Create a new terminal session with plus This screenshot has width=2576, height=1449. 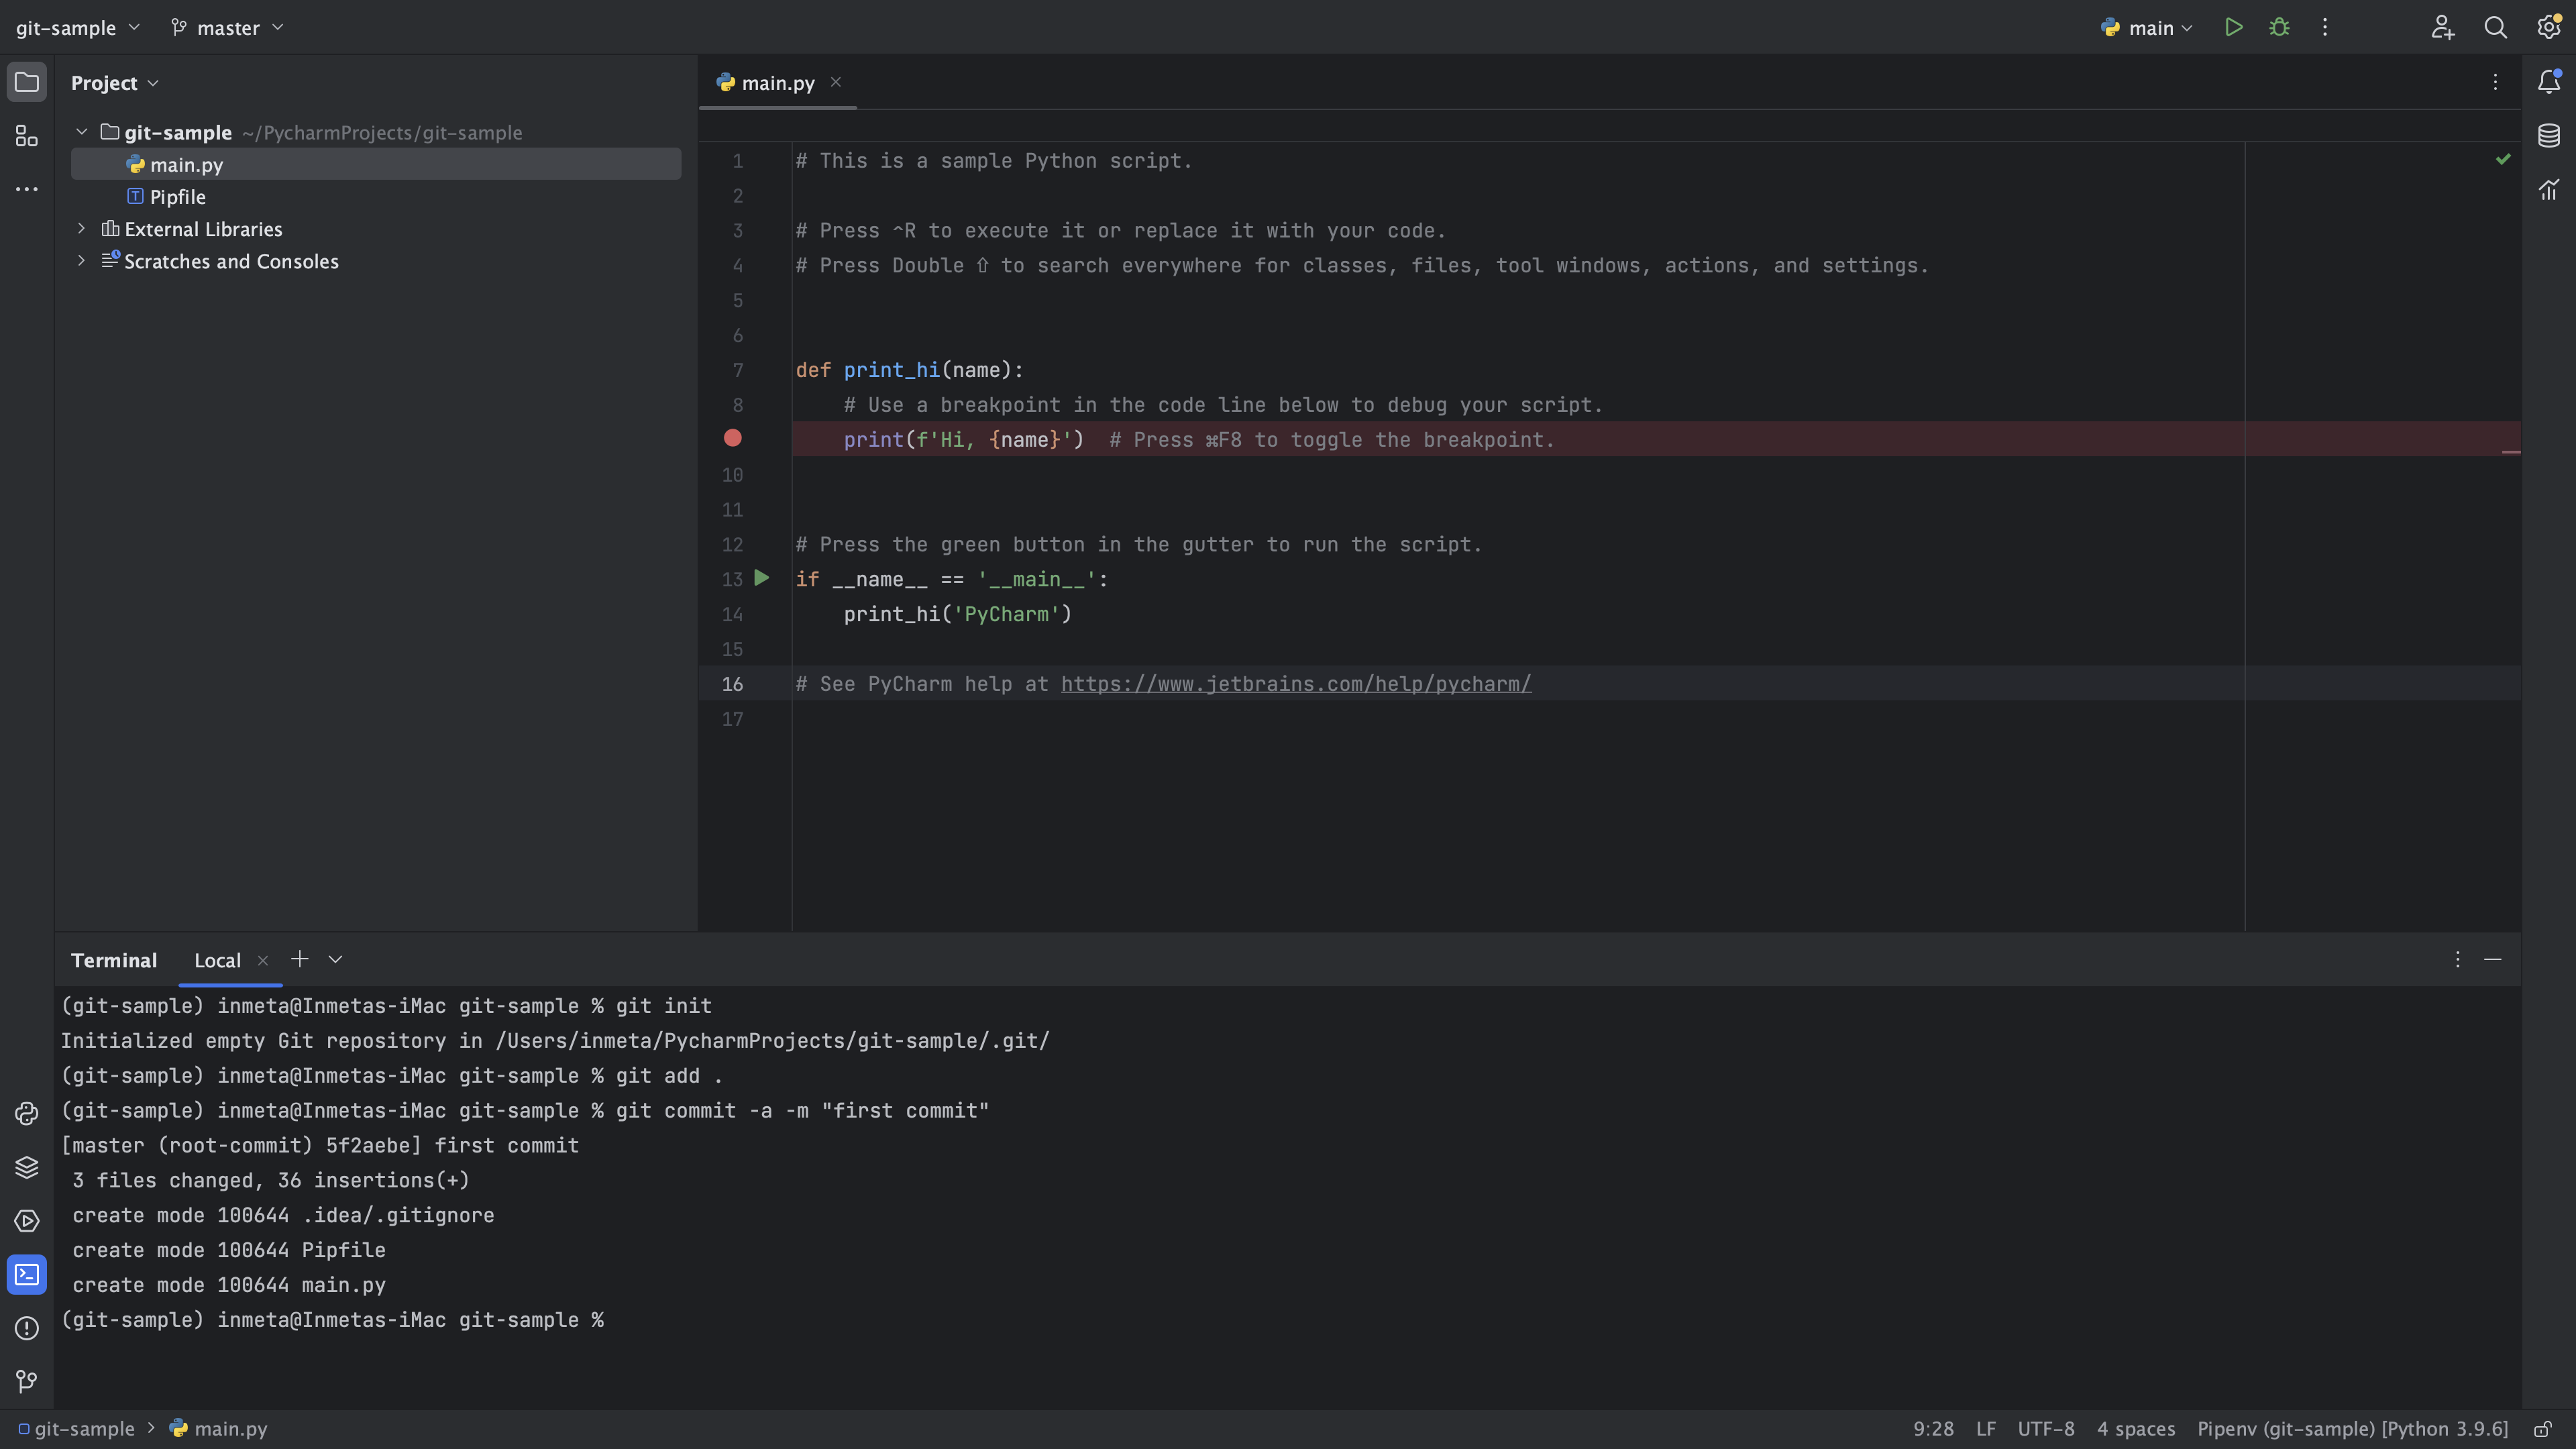click(299, 959)
